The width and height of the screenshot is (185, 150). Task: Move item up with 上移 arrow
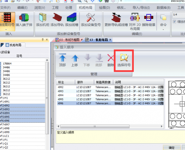click(x=75, y=58)
